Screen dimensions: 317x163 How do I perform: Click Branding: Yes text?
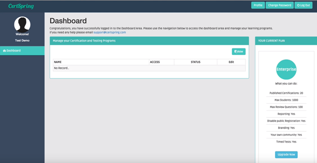(x=286, y=128)
